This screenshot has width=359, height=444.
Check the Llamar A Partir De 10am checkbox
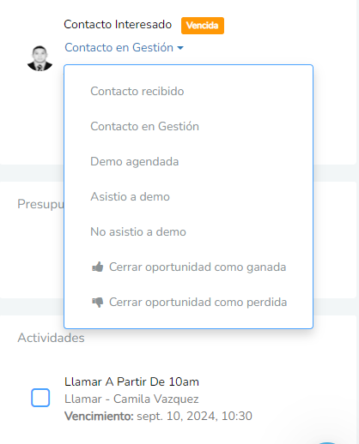point(40,398)
